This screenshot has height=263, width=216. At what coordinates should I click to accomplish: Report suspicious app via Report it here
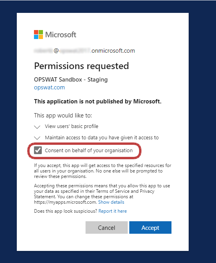[x=112, y=211]
